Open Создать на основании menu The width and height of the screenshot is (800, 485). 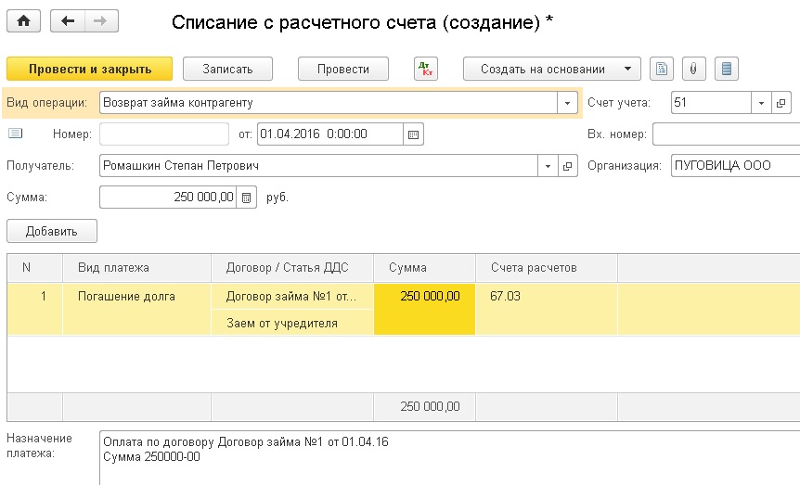pyautogui.click(x=552, y=69)
